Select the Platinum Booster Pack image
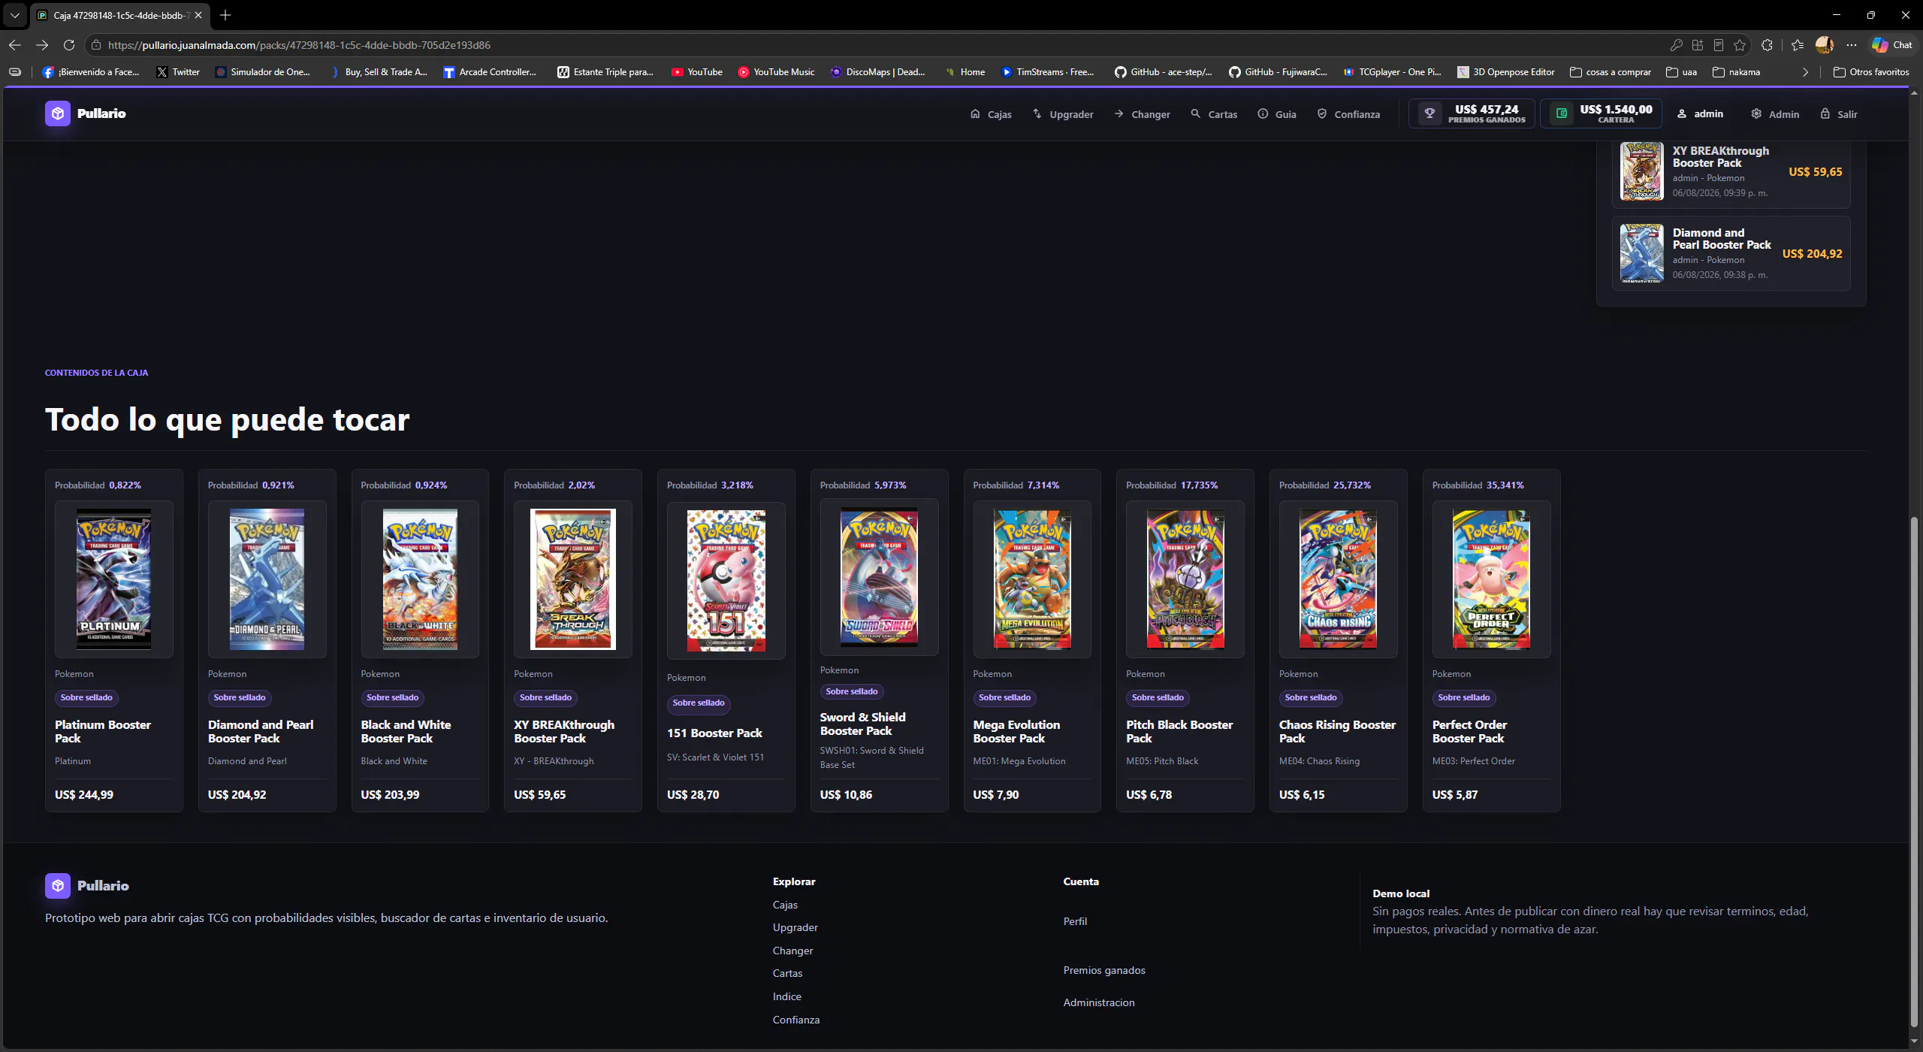The width and height of the screenshot is (1923, 1052). coord(114,579)
